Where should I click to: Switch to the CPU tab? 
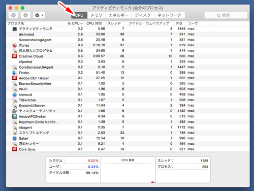[x=79, y=15]
